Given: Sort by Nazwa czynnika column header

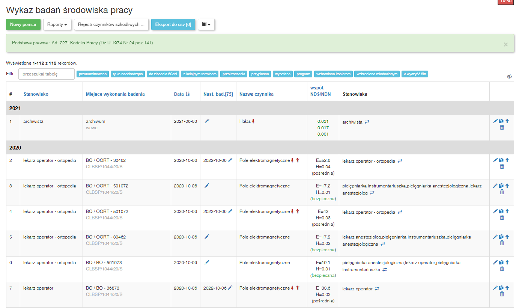Looking at the screenshot, I should click(x=256, y=94).
